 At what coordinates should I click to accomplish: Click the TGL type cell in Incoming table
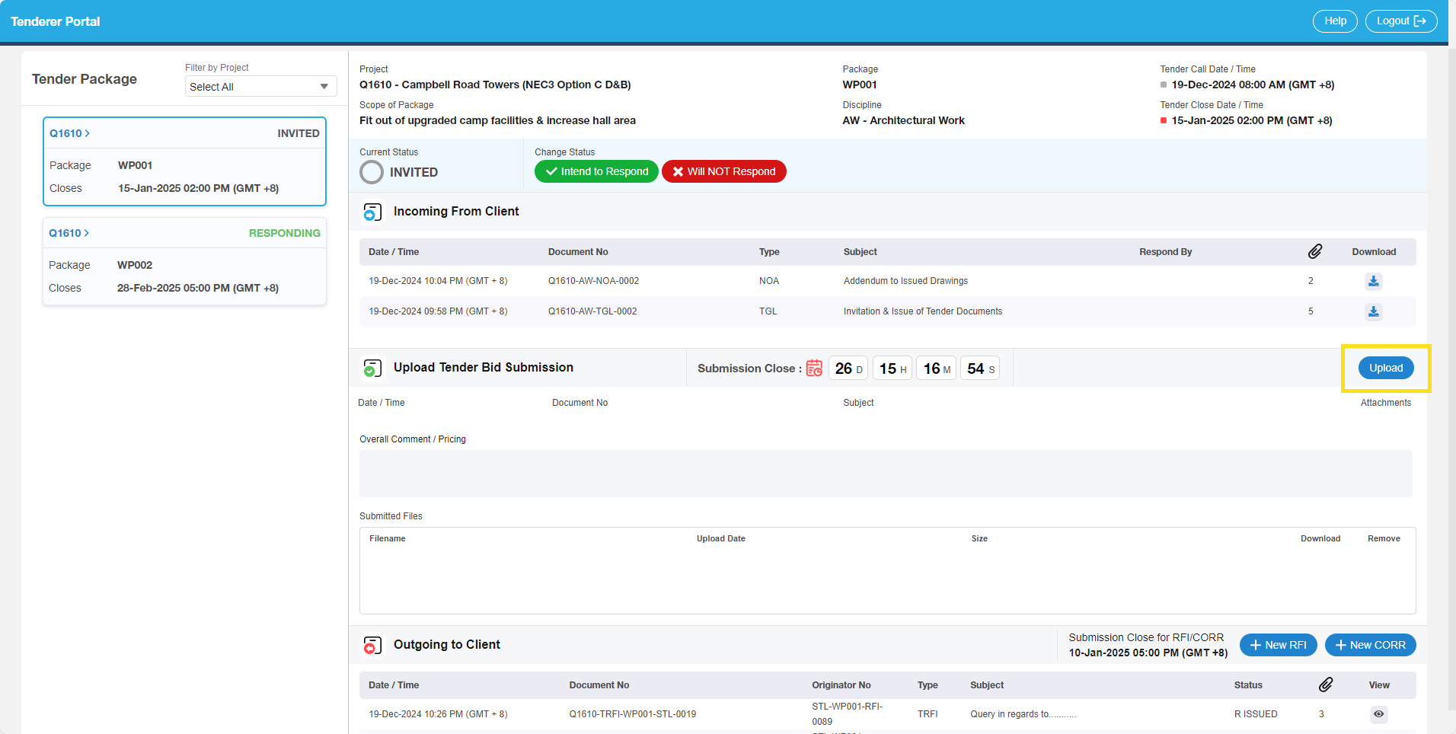[768, 311]
